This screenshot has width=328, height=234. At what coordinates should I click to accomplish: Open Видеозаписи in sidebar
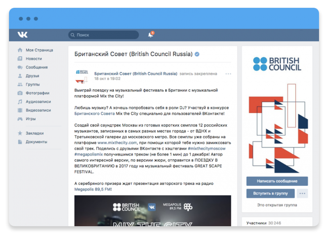pyautogui.click(x=38, y=110)
